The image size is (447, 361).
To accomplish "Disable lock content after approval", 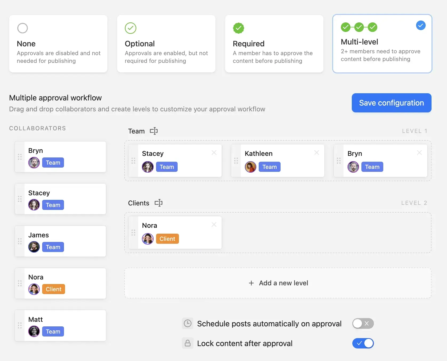I will [x=363, y=343].
